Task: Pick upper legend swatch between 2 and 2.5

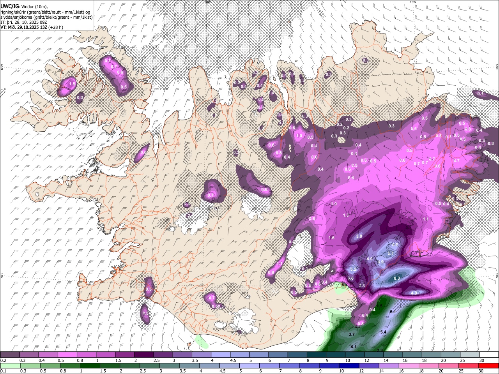Action: point(143,355)
